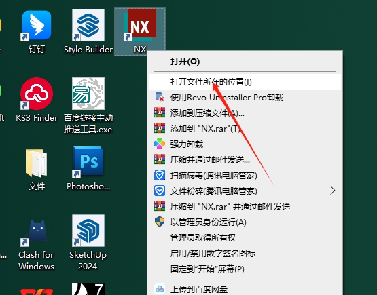Screen dimensions: 377x295
Task: Choose 添加到压缩文件(A)... entry
Action: (245, 113)
